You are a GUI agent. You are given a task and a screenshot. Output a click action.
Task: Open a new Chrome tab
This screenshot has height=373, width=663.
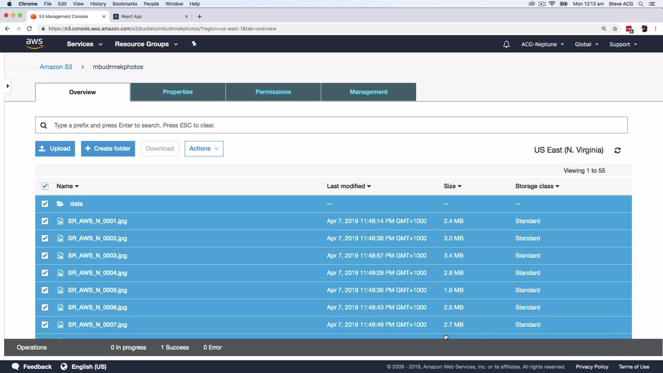click(x=199, y=17)
